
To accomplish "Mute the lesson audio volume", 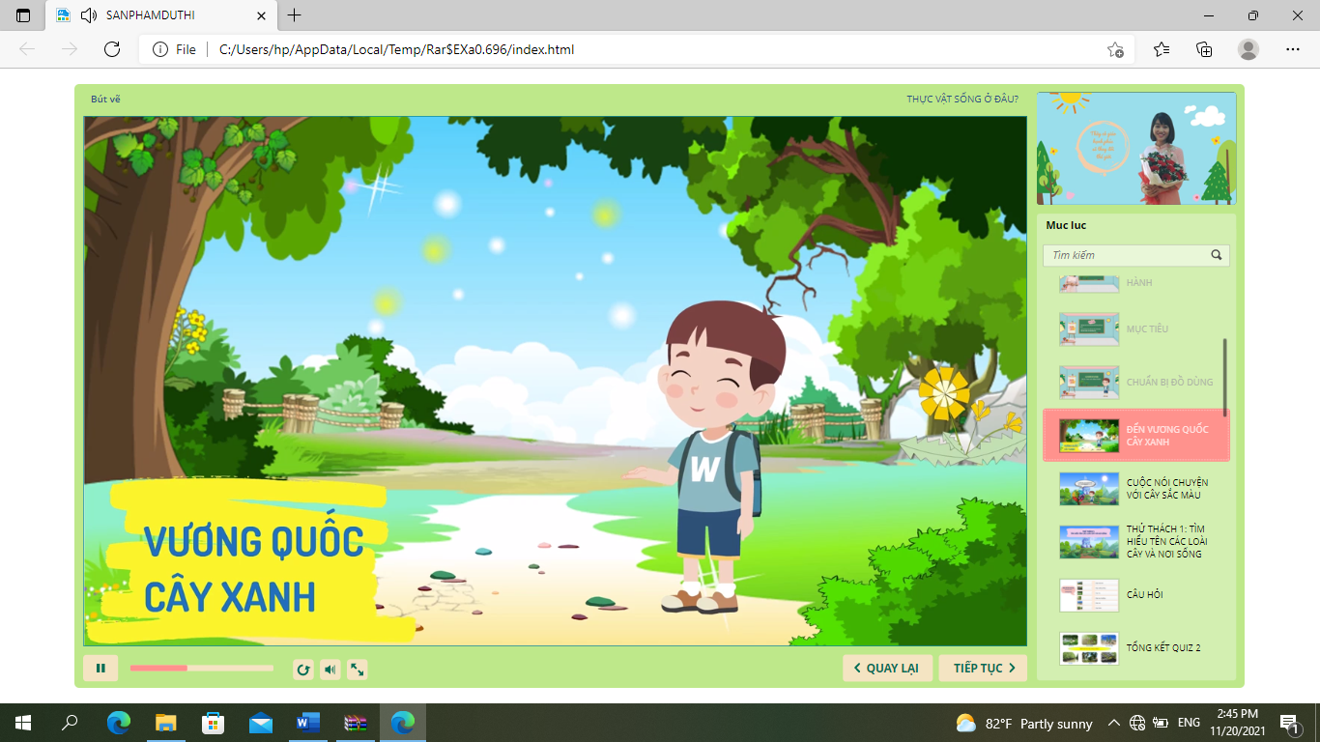I will point(330,670).
